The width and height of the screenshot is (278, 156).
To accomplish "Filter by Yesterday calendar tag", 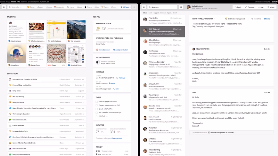I will tap(59, 7).
